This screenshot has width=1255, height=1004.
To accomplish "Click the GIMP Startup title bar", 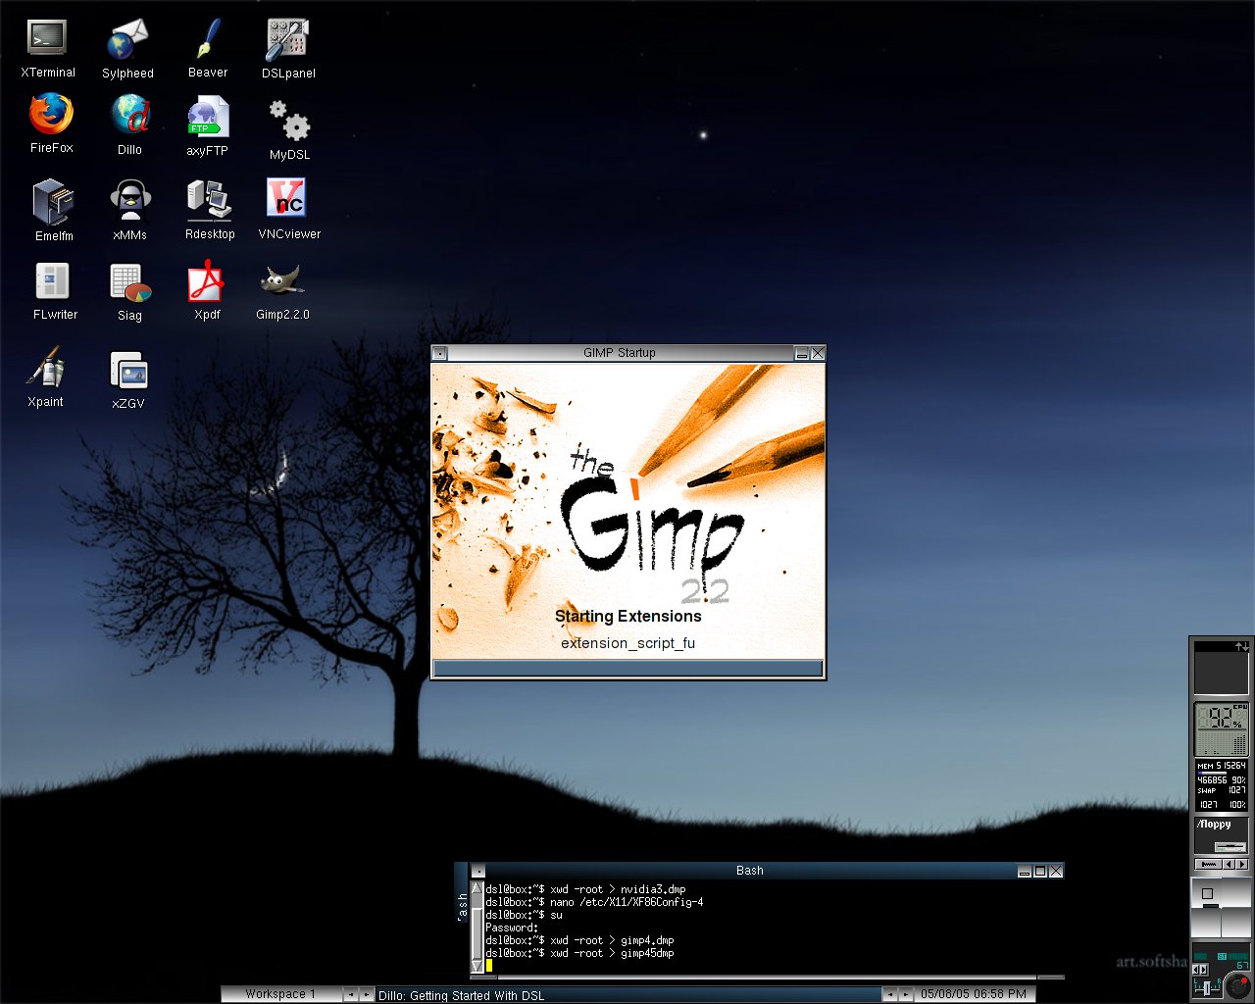I will 620,353.
